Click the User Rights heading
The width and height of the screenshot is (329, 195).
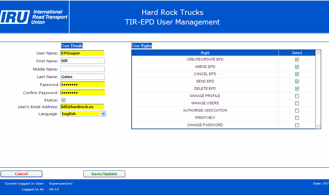tap(141, 46)
